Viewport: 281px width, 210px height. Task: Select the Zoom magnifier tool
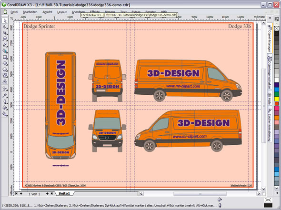pyautogui.click(x=5, y=39)
